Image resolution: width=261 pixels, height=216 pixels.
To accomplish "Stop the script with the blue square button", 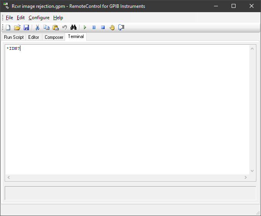I will coord(103,27).
